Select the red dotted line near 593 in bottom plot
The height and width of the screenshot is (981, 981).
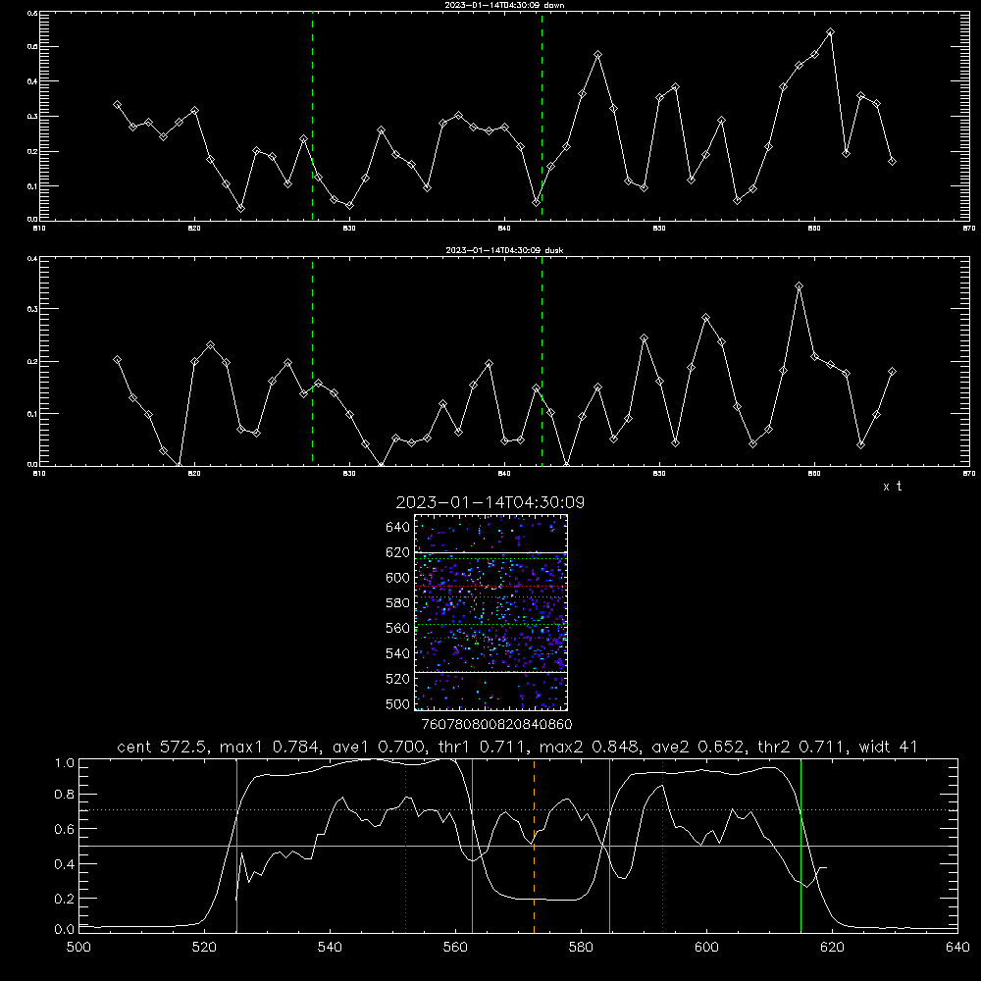[662, 846]
